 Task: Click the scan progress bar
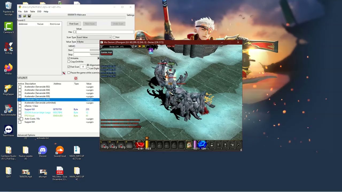(x=79, y=18)
